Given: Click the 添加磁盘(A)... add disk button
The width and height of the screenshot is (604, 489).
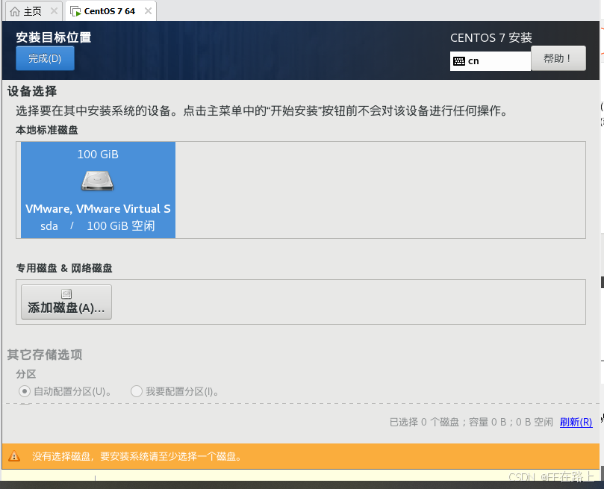Looking at the screenshot, I should [x=66, y=302].
